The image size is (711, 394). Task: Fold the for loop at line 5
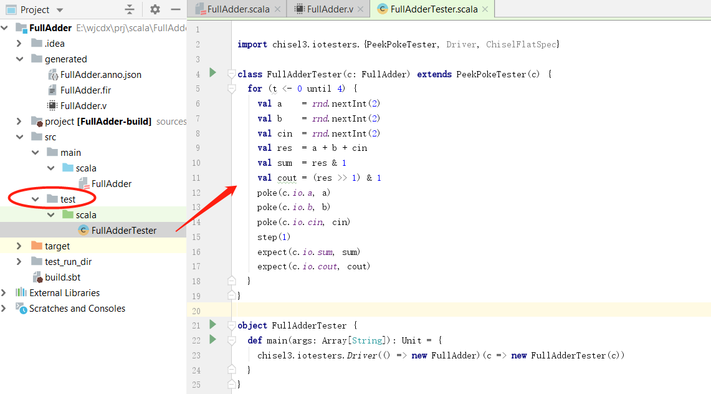click(231, 89)
